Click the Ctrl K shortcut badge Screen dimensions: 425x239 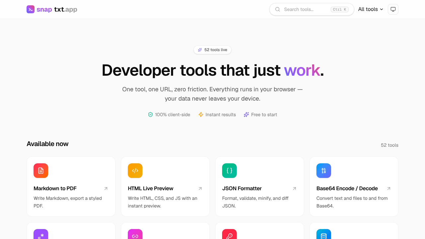(x=340, y=9)
